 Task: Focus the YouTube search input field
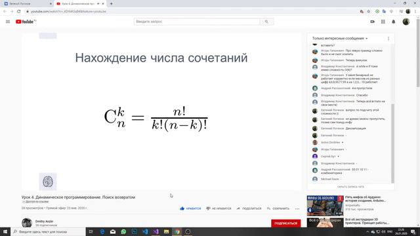197,22
